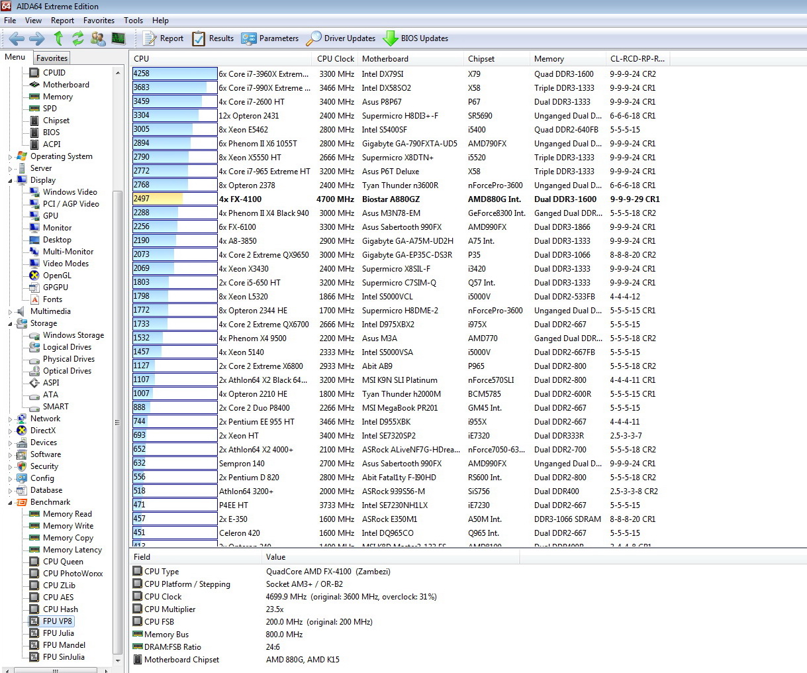Expand the Server node
This screenshot has width=807, height=673.
[10, 169]
